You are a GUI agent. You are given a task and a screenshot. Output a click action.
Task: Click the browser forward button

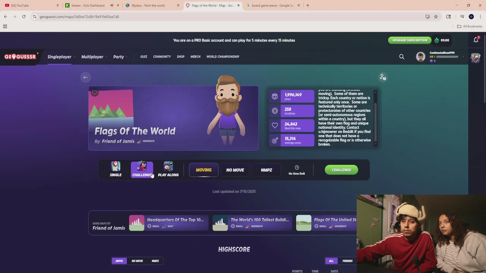pos(14,17)
